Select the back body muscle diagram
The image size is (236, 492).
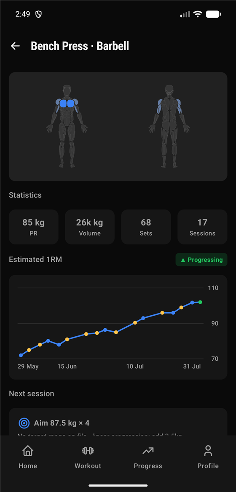tap(169, 126)
